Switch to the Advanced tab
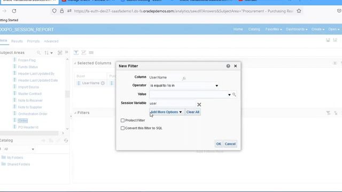This screenshot has width=342, height=192. [x=51, y=41]
